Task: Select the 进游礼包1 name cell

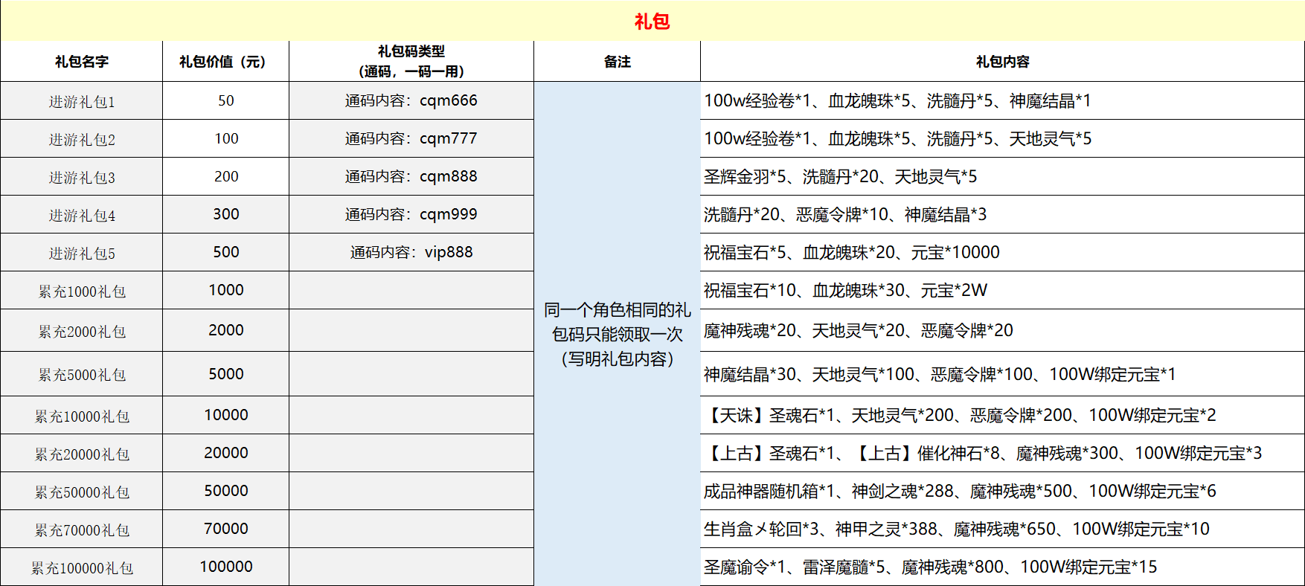Action: coord(81,101)
